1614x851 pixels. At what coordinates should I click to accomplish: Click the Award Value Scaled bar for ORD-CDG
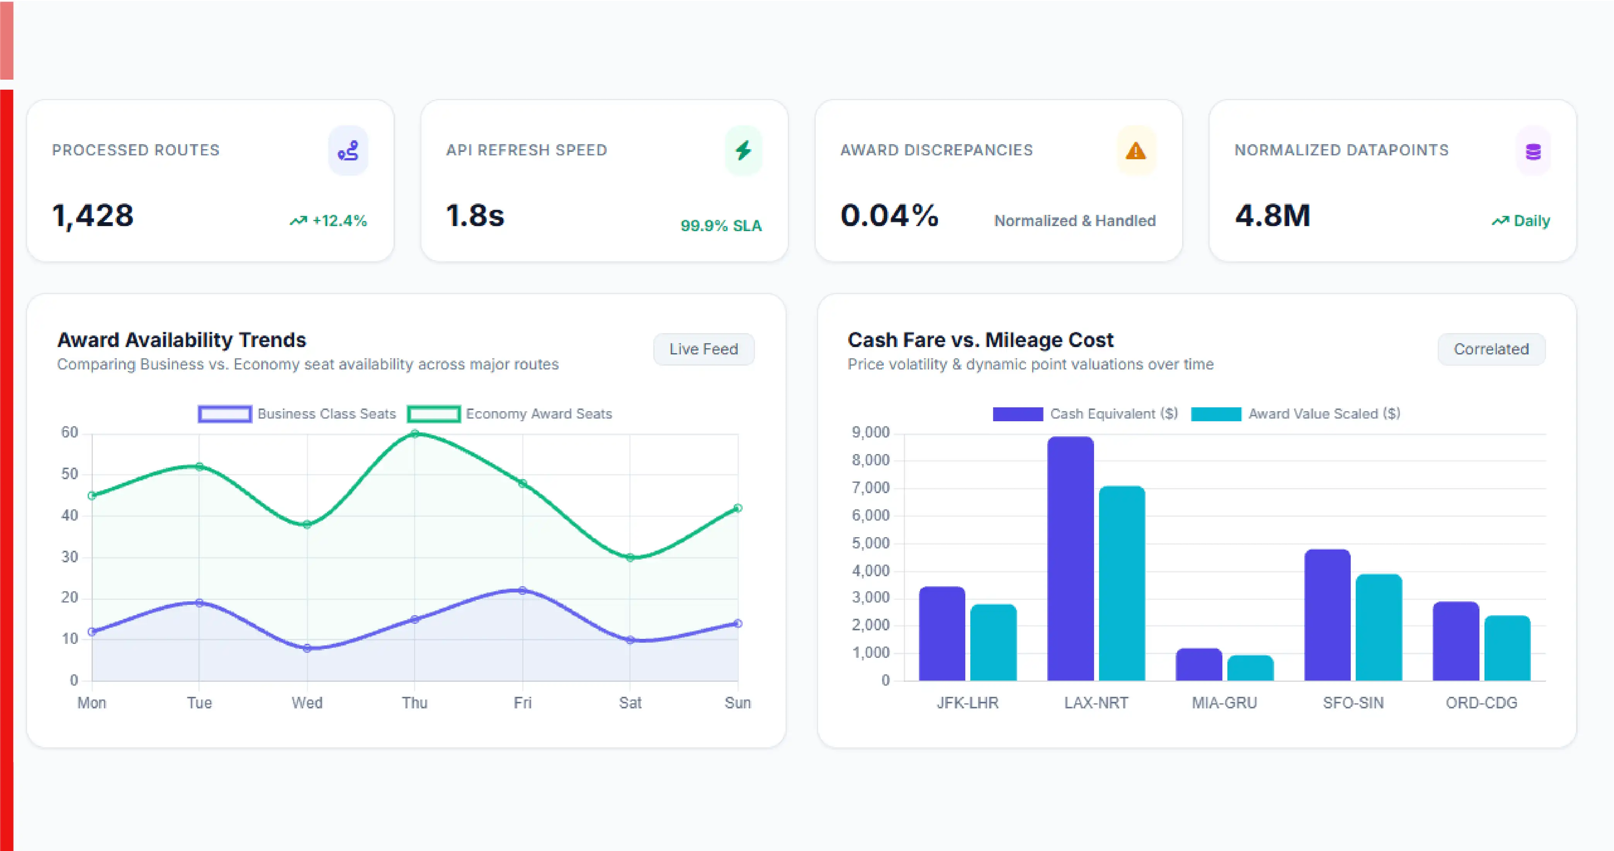1507,648
